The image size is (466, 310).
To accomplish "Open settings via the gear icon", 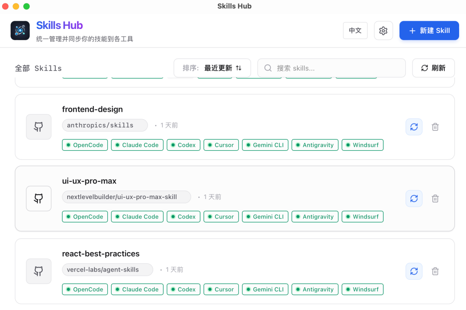I will tap(383, 31).
